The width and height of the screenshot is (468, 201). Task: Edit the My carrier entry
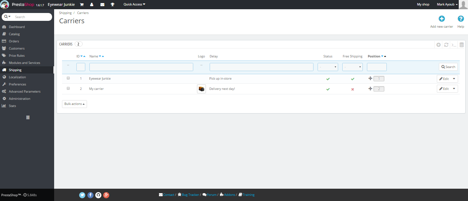444,89
